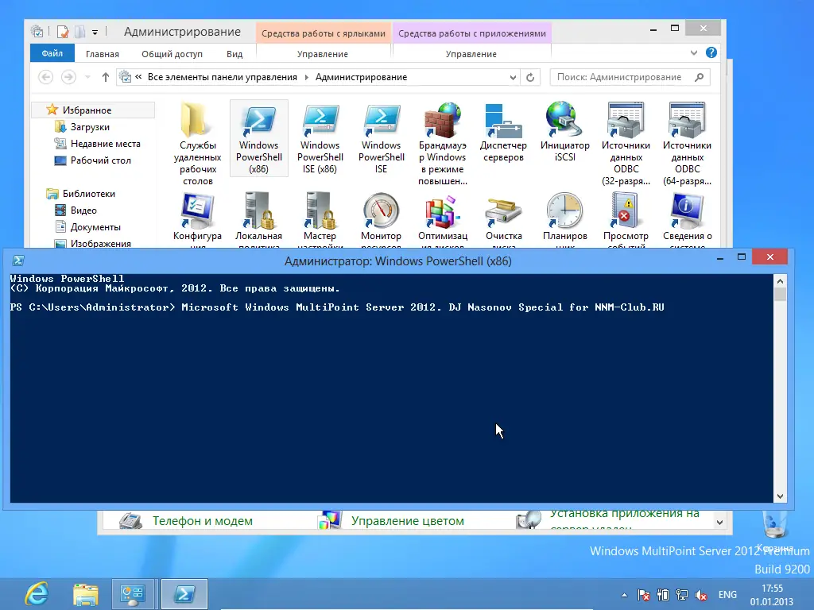Show hidden tray icons via the arrow
This screenshot has width=814, height=610.
[x=624, y=594]
